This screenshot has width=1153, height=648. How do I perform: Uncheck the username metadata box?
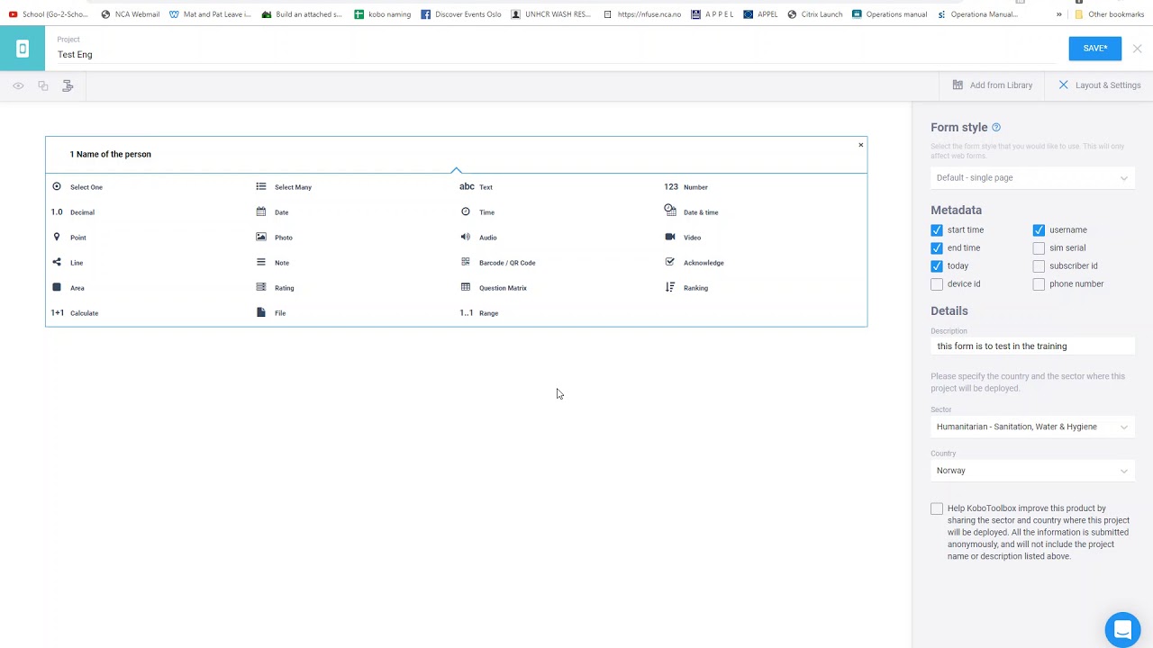click(x=1039, y=230)
